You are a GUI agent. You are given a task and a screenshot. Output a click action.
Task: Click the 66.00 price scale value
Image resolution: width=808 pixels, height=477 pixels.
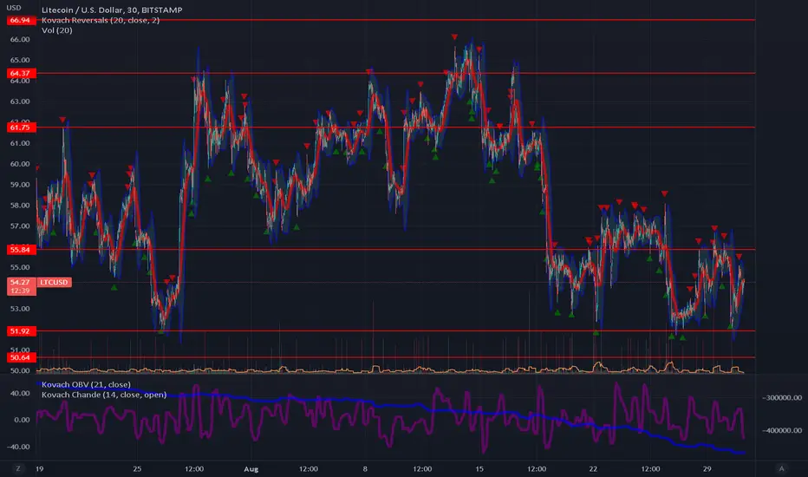20,39
